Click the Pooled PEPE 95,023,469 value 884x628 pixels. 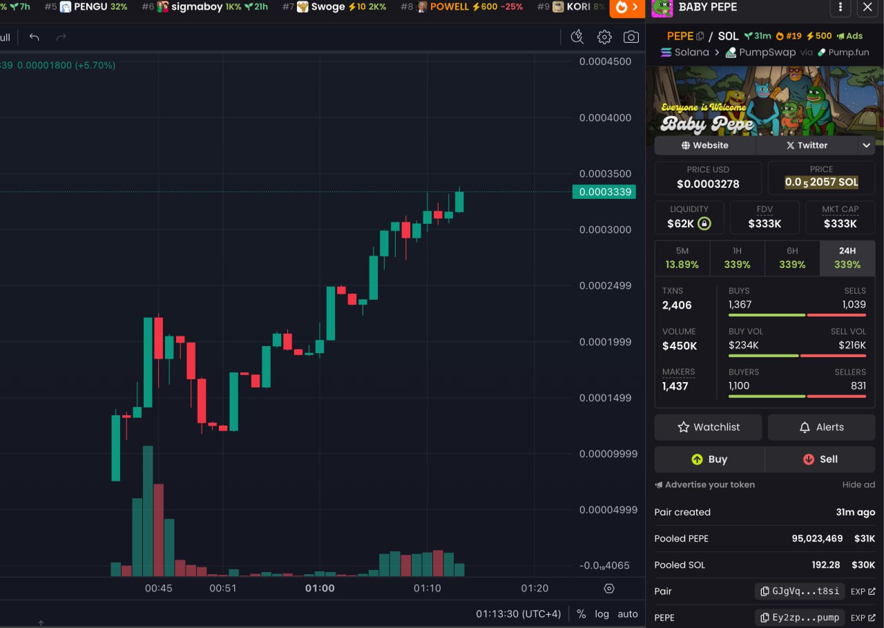coord(817,539)
